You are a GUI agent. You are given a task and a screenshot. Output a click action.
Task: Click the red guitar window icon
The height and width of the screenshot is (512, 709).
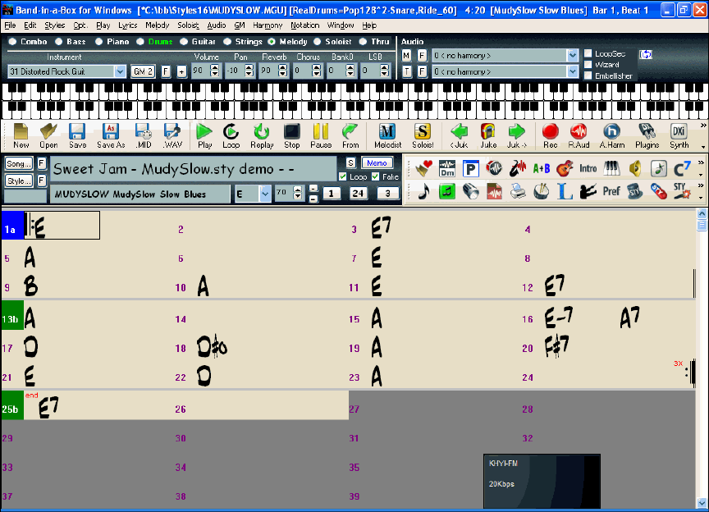(565, 169)
